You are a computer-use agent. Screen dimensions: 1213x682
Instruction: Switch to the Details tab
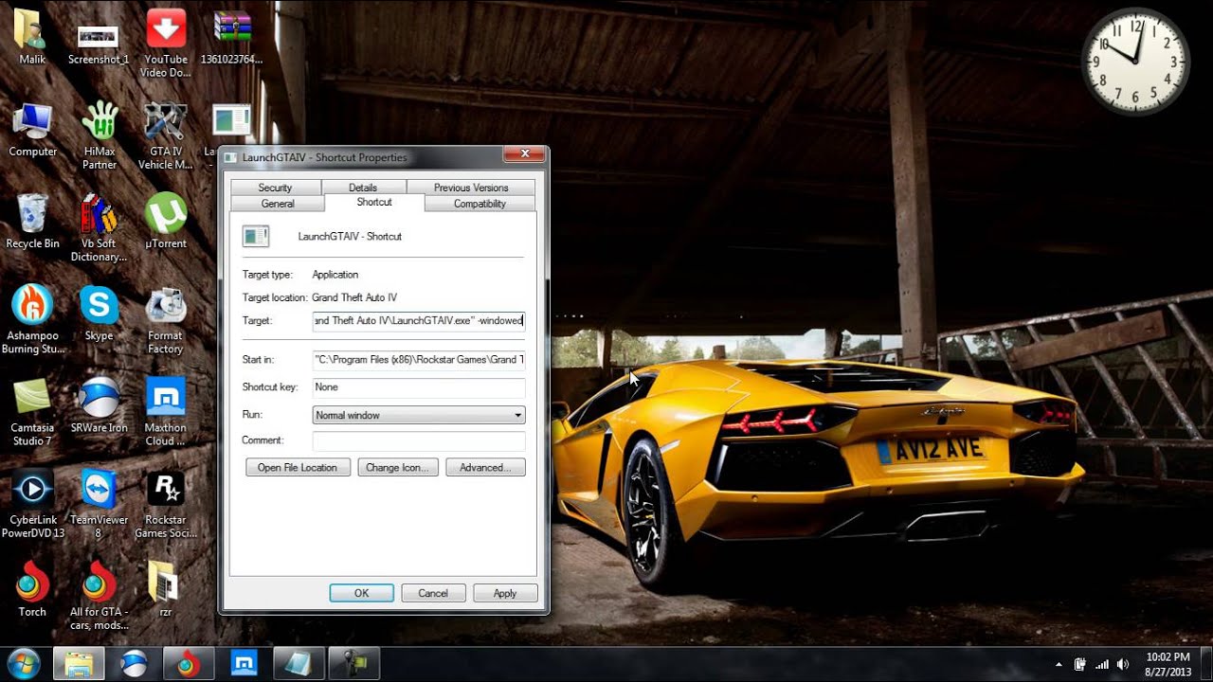pos(363,188)
